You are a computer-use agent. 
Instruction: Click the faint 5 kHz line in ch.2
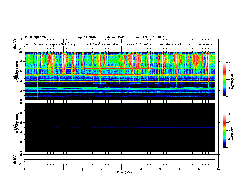point(120,128)
